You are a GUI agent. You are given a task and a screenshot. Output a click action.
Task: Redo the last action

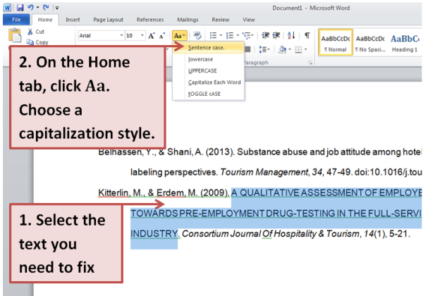pyautogui.click(x=46, y=8)
